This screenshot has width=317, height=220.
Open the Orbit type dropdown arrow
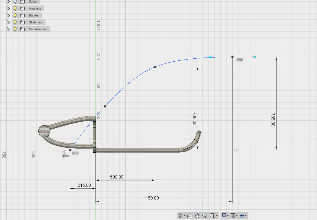[184, 216]
